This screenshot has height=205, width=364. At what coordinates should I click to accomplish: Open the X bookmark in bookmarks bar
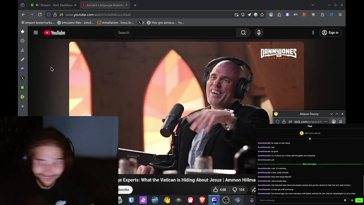point(141,22)
